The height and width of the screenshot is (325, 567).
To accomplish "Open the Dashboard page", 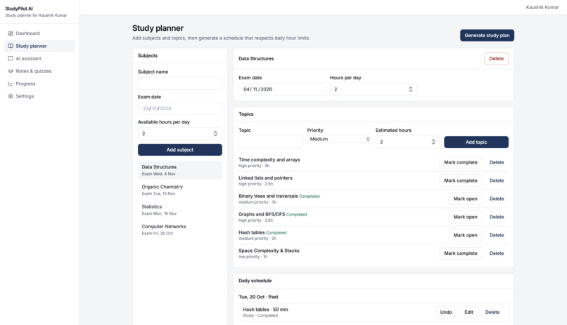I will click(x=39, y=34).
